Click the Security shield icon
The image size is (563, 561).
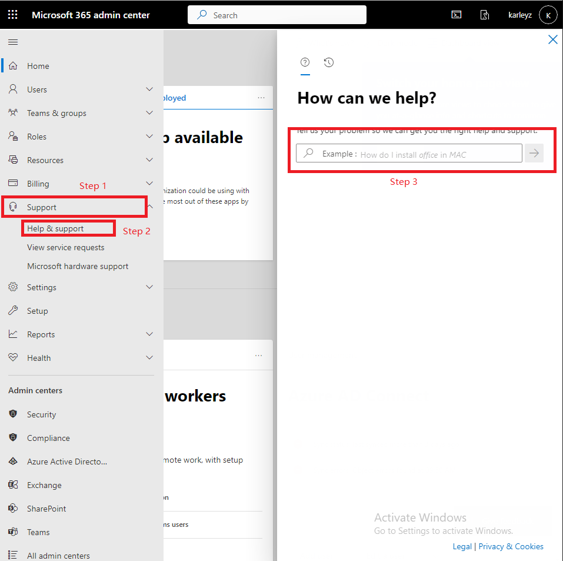click(x=13, y=414)
